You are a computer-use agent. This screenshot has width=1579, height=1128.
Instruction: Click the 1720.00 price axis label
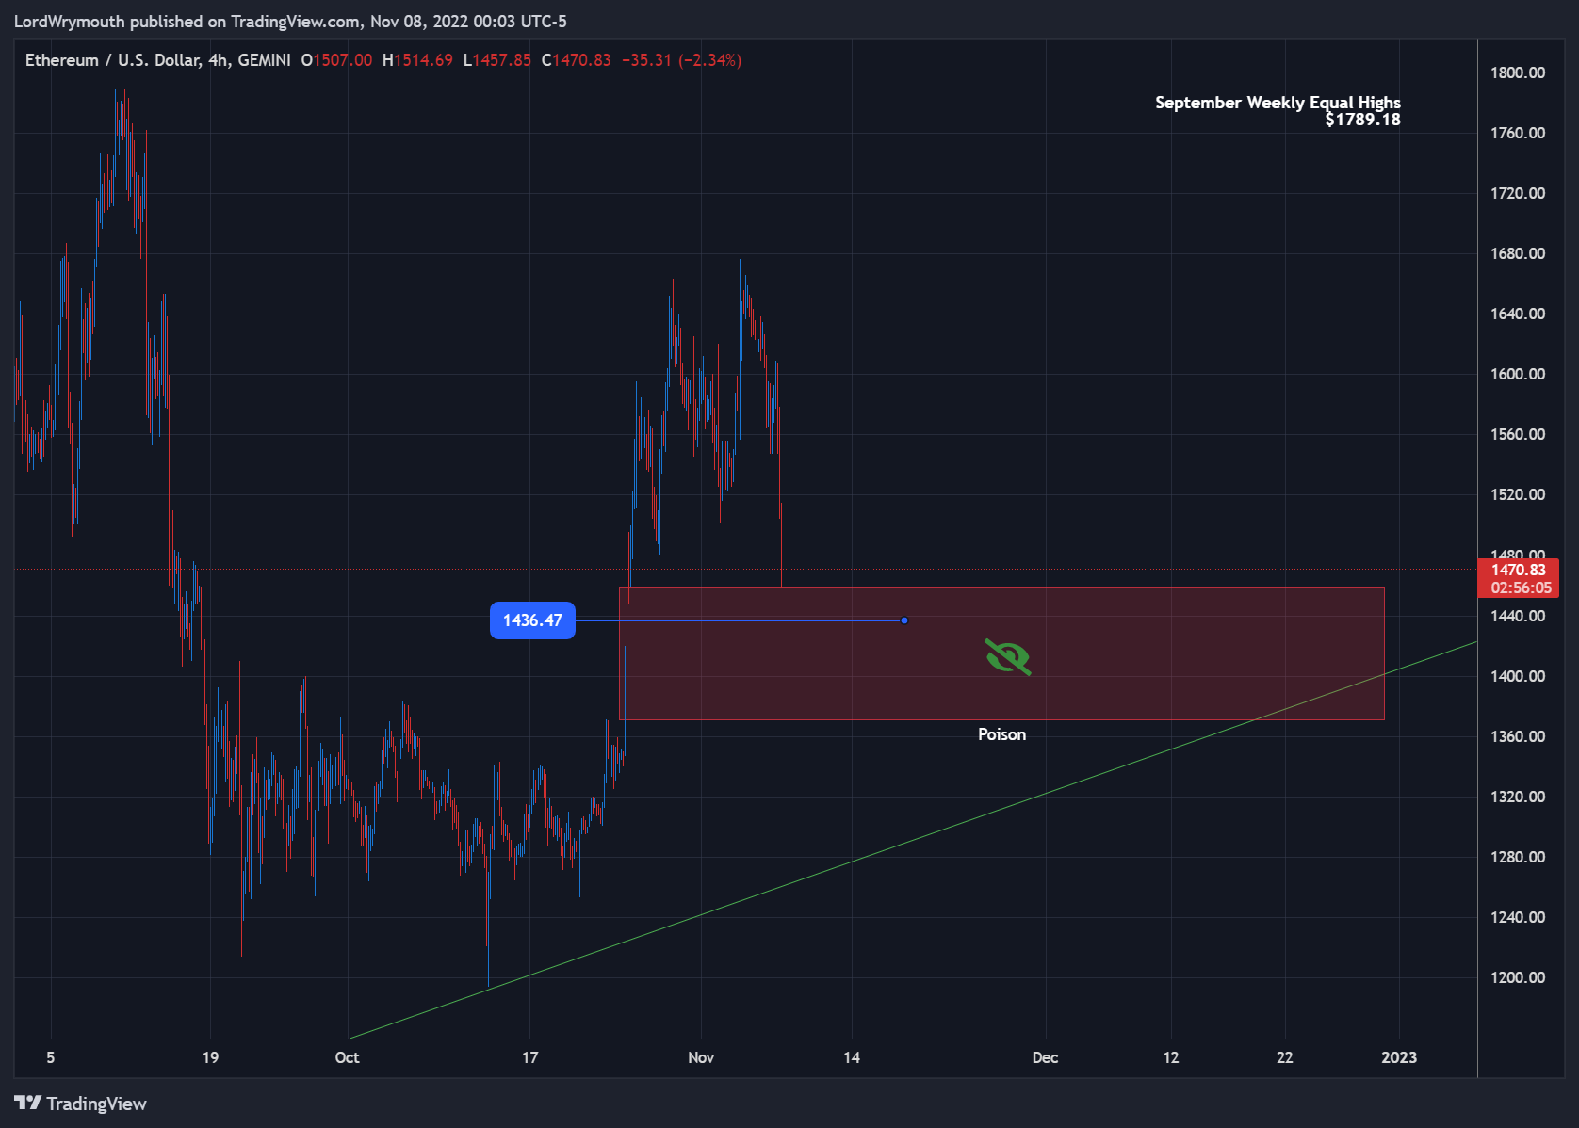click(1518, 193)
